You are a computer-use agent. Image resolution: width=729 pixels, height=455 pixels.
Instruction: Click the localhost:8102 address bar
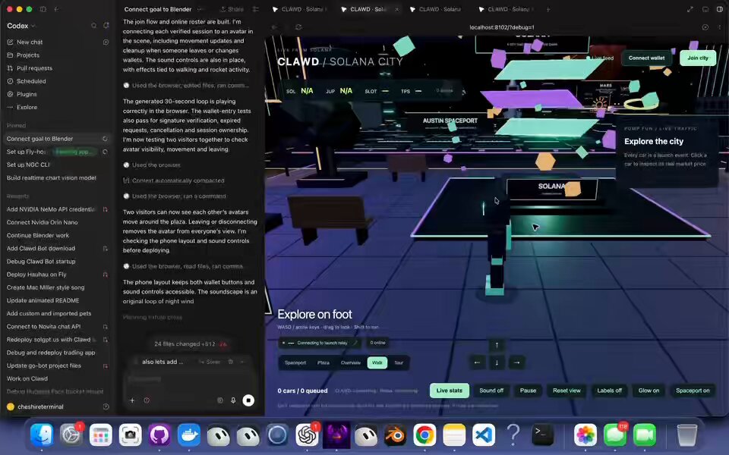pyautogui.click(x=502, y=27)
